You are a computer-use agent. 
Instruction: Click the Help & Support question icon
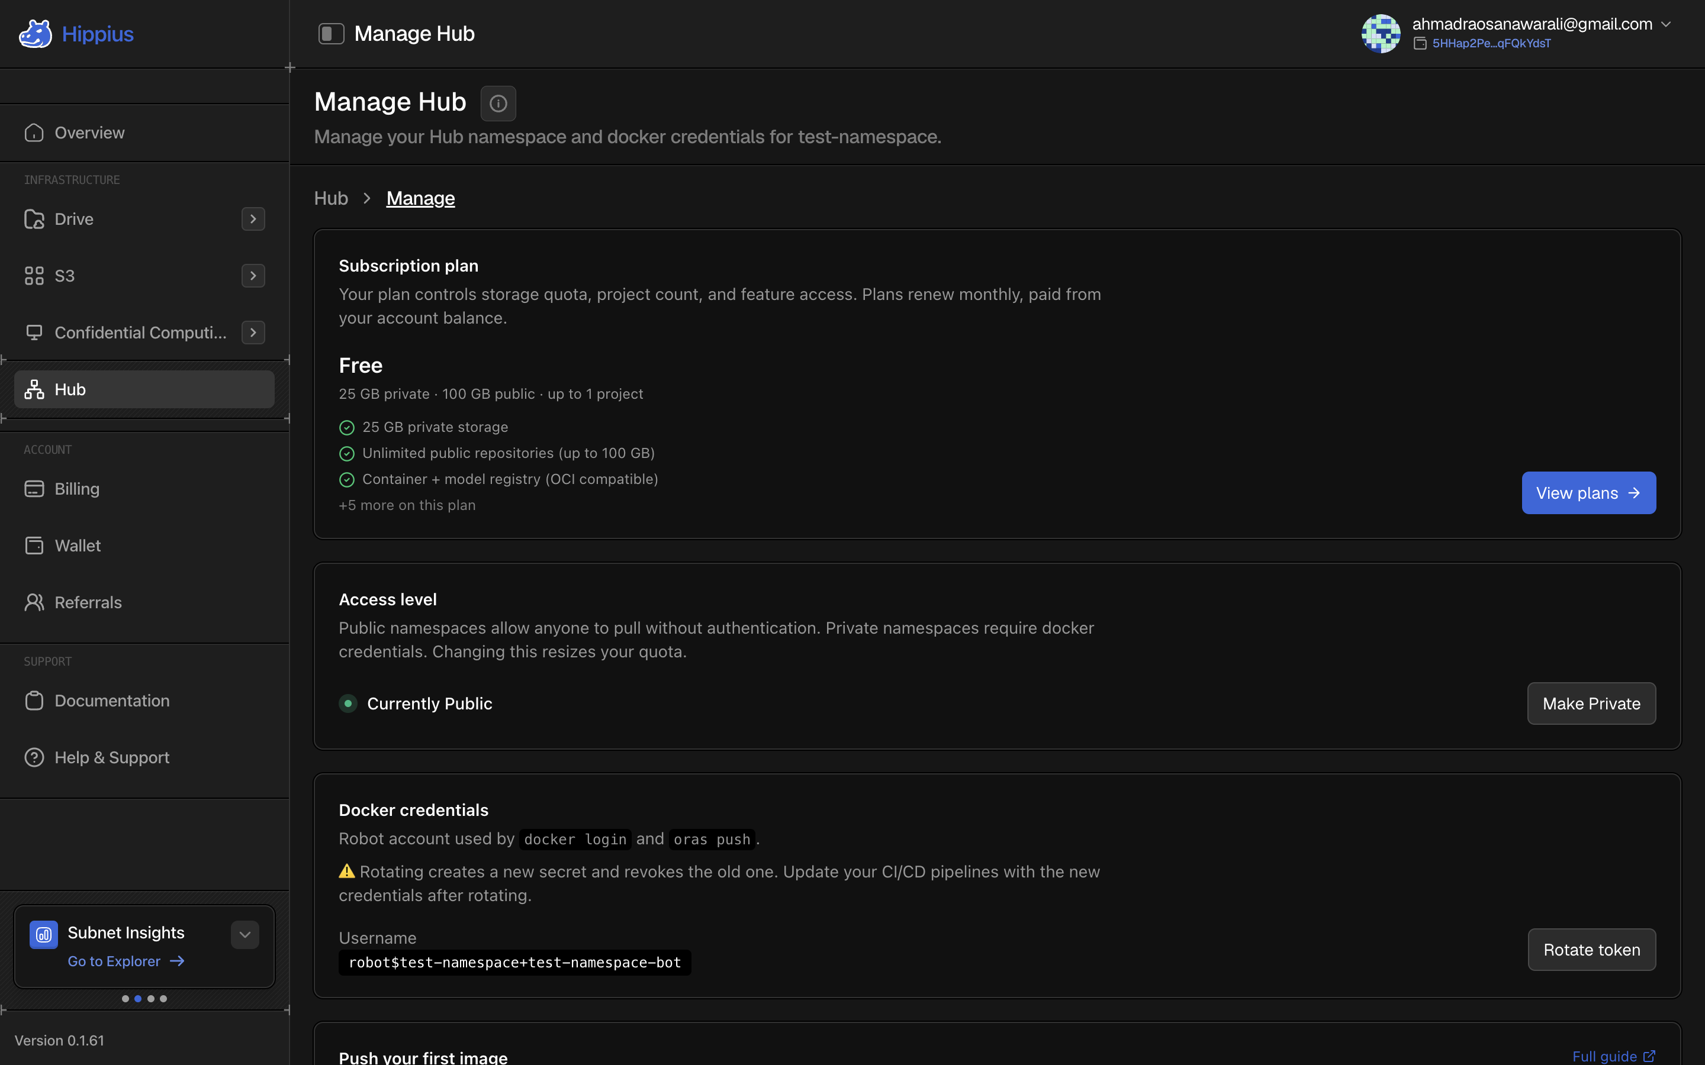coord(34,757)
